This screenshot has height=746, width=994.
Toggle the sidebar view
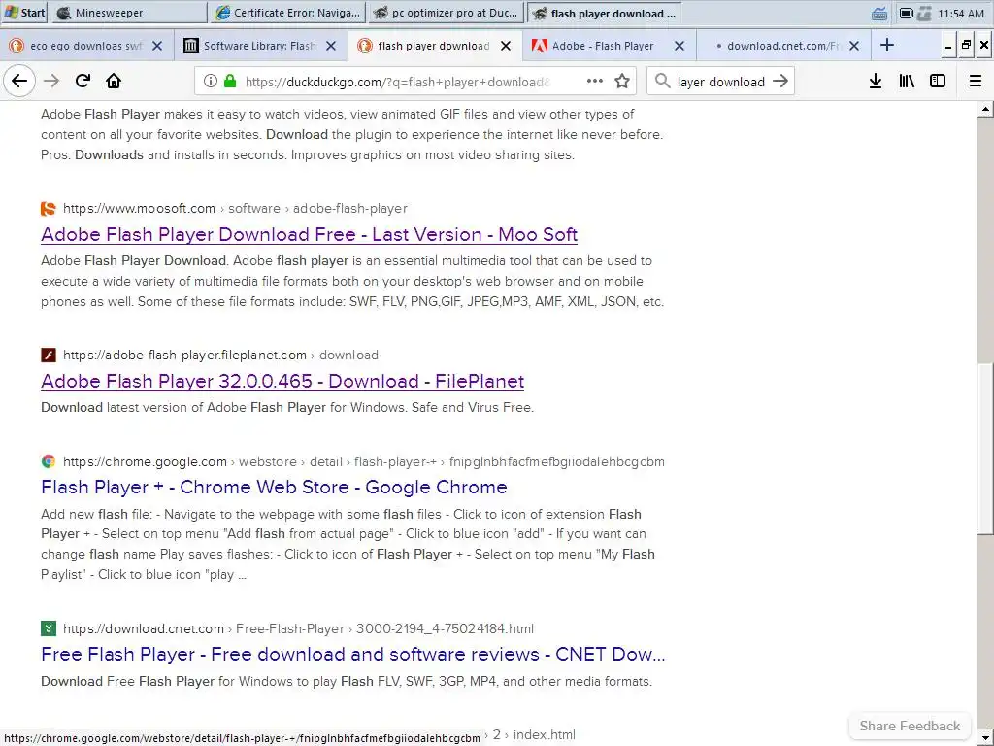point(938,82)
